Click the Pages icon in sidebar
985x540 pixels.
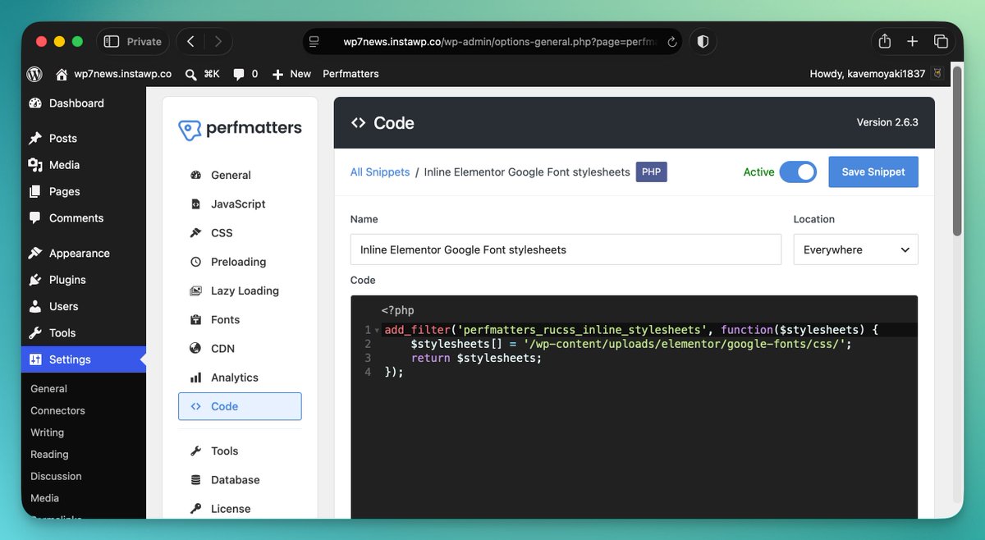tap(35, 191)
